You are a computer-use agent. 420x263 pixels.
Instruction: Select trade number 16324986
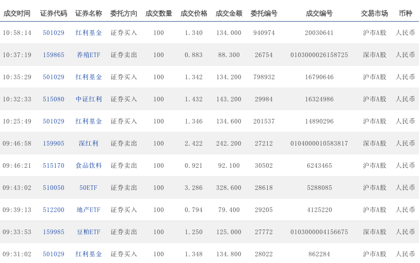(319, 99)
